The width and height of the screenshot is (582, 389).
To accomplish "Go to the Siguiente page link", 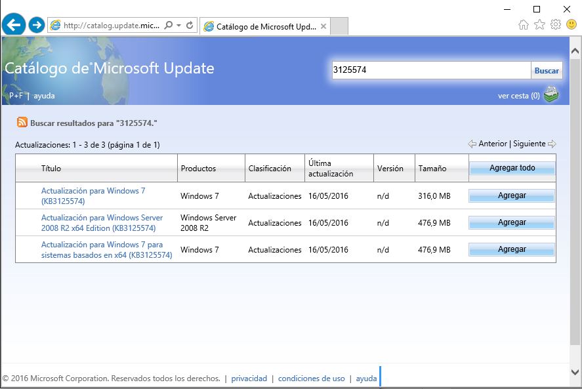I will point(530,144).
